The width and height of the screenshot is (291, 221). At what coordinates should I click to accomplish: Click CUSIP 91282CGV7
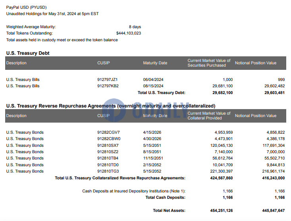[x=108, y=133]
